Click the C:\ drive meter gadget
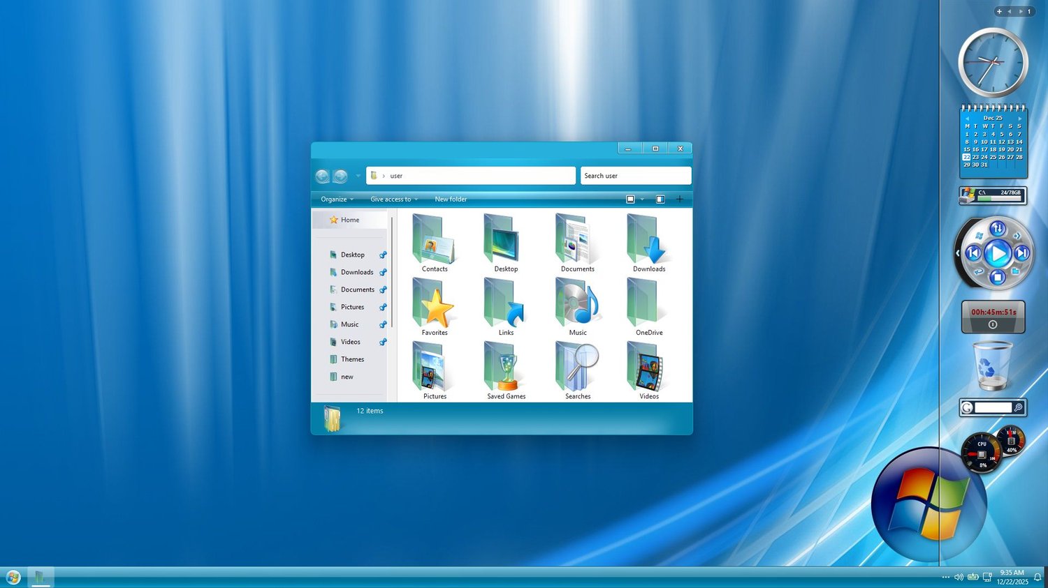1048x588 pixels. point(993,196)
